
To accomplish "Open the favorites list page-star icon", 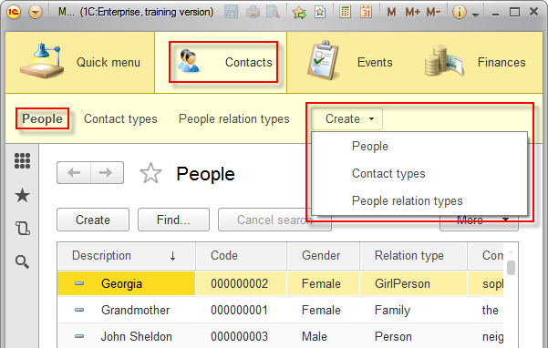I will pos(320,12).
